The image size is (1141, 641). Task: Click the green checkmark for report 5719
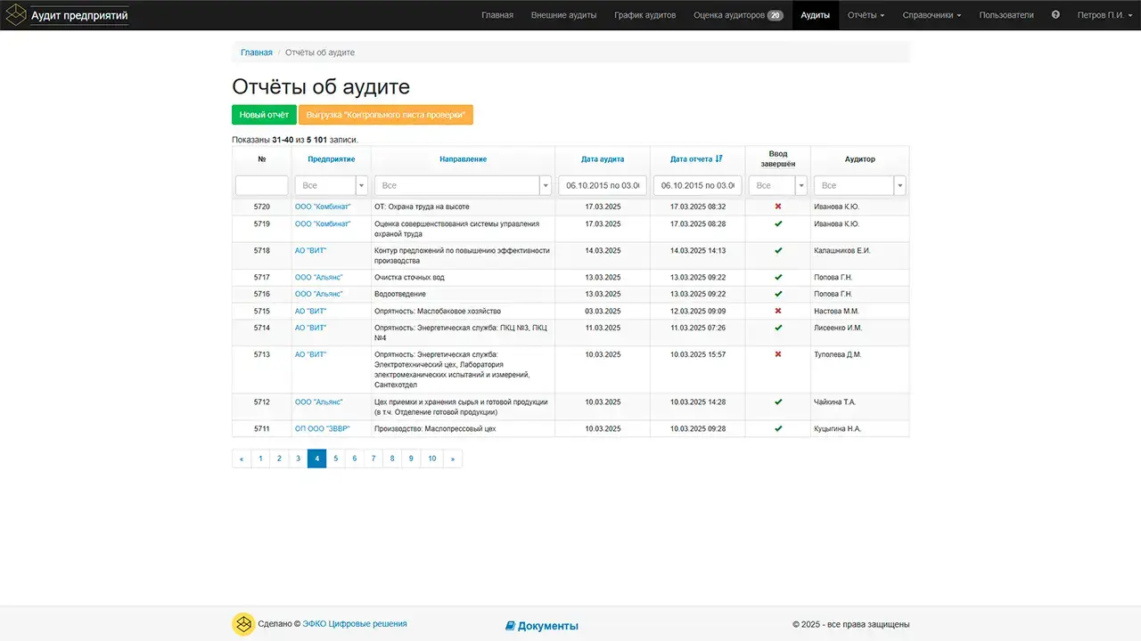[x=777, y=224]
